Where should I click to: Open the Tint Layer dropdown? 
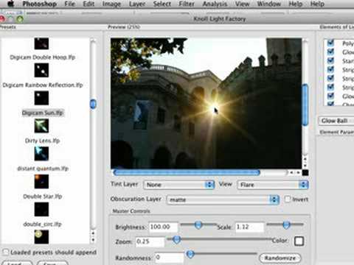pos(178,185)
